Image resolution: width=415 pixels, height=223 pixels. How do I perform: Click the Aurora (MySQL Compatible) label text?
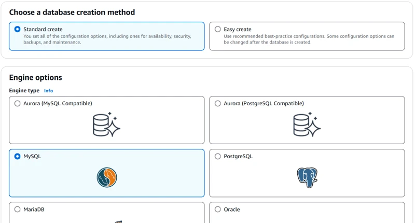coord(58,104)
